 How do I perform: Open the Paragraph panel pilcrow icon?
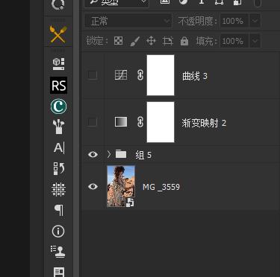(59, 210)
